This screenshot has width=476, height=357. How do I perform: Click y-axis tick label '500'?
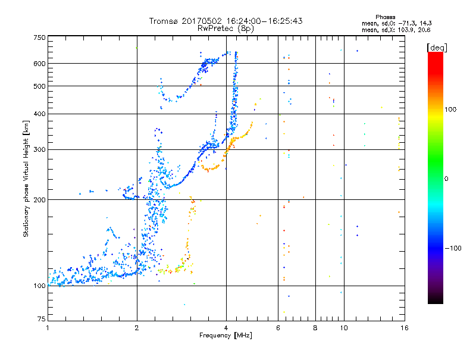(x=39, y=86)
